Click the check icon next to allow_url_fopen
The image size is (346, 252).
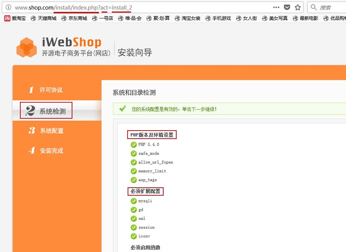(x=133, y=162)
